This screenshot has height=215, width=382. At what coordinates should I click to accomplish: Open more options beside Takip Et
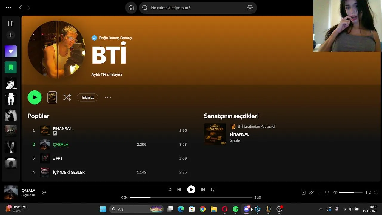[x=108, y=97]
